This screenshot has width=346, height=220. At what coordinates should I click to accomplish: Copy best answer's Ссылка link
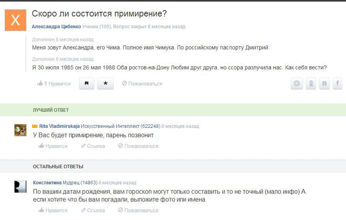point(93,146)
